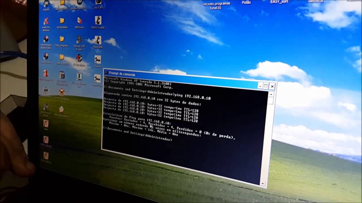Viewport: 362px width, 203px height.
Task: Open the teste desktop file
Action: [46, 125]
